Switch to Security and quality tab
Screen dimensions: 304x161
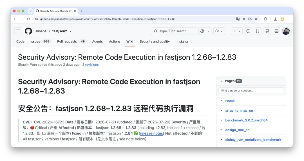pos(155,41)
